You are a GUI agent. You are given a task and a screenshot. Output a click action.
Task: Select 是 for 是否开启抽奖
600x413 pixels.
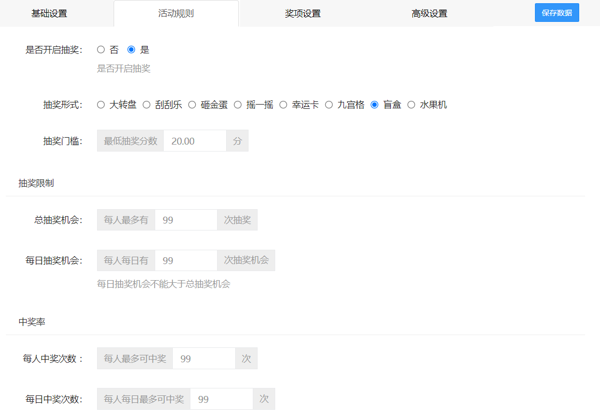[x=131, y=50]
